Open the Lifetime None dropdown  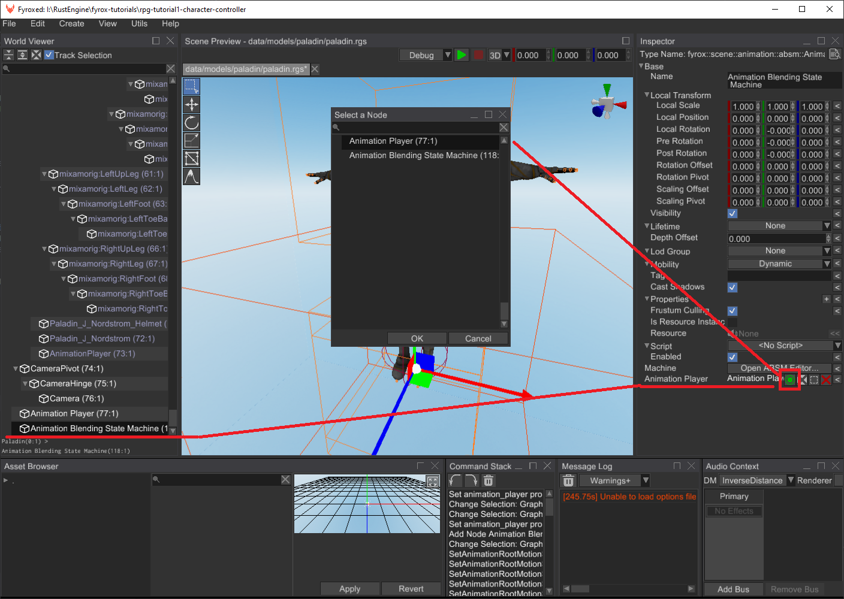click(779, 226)
